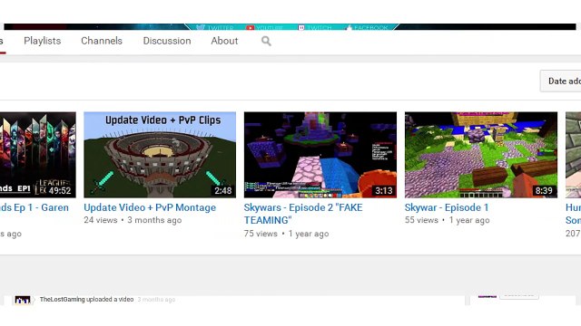Click the 8:39 duration badge
This screenshot has width=581, height=326.
[544, 190]
